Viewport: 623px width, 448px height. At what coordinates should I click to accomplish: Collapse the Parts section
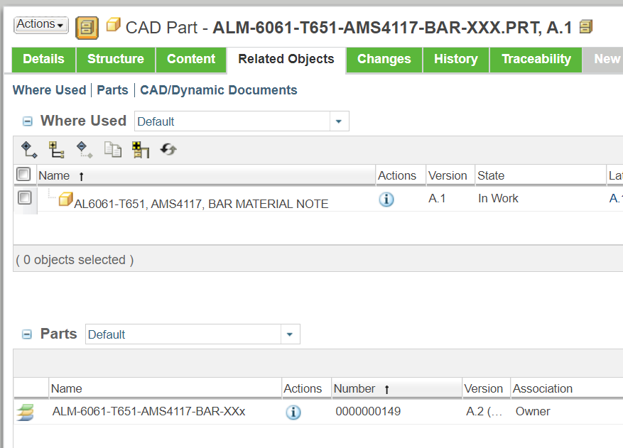[27, 334]
